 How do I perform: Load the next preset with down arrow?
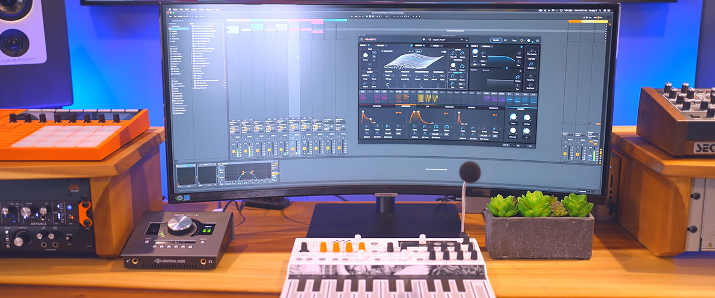point(467,39)
